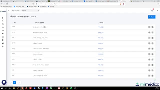Open the calendar icon in sidebar

tap(3, 24)
